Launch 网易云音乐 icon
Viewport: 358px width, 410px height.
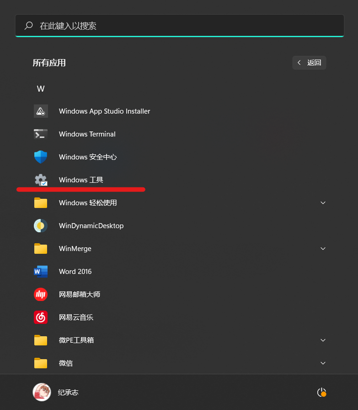click(41, 317)
